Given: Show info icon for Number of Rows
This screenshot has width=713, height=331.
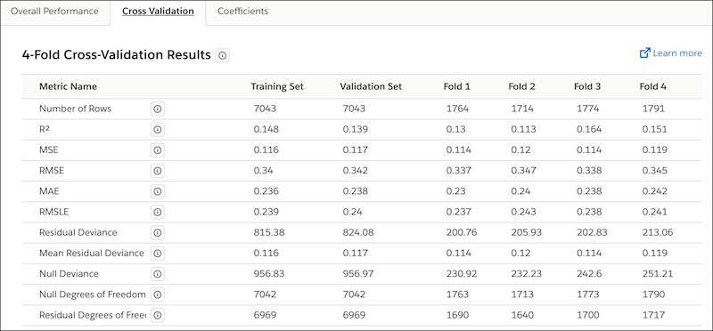Looking at the screenshot, I should (x=158, y=109).
